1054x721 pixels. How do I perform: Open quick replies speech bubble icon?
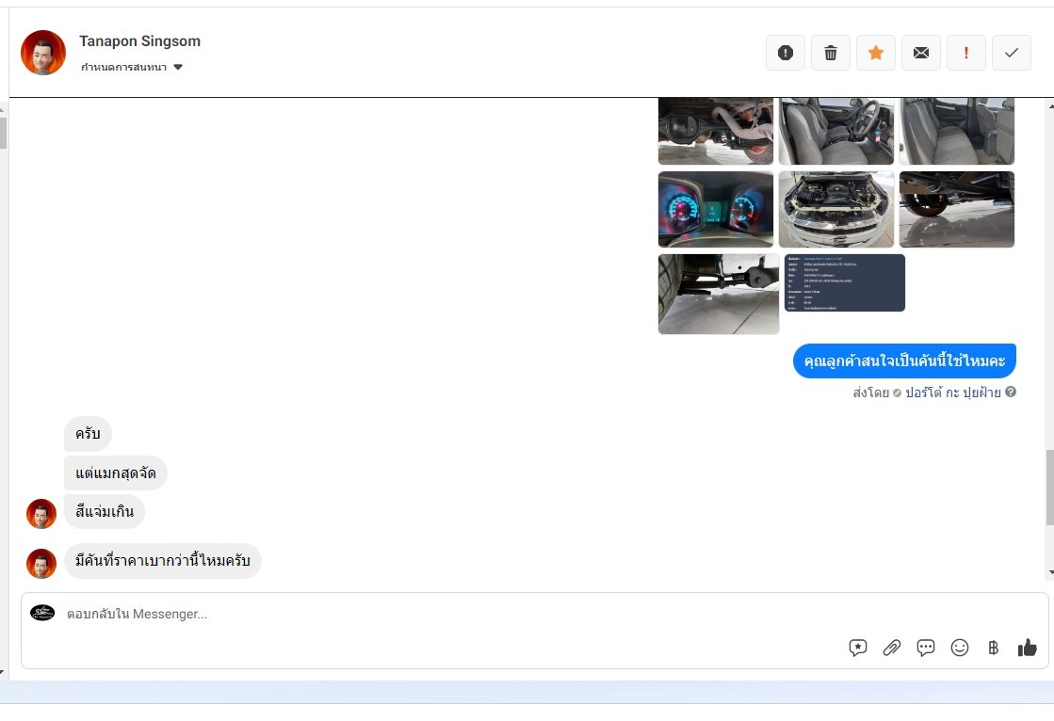click(x=926, y=648)
